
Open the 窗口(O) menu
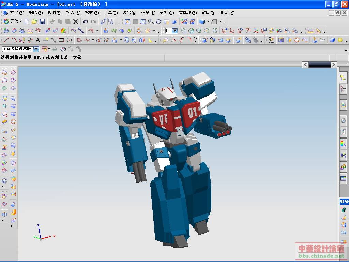click(209, 13)
